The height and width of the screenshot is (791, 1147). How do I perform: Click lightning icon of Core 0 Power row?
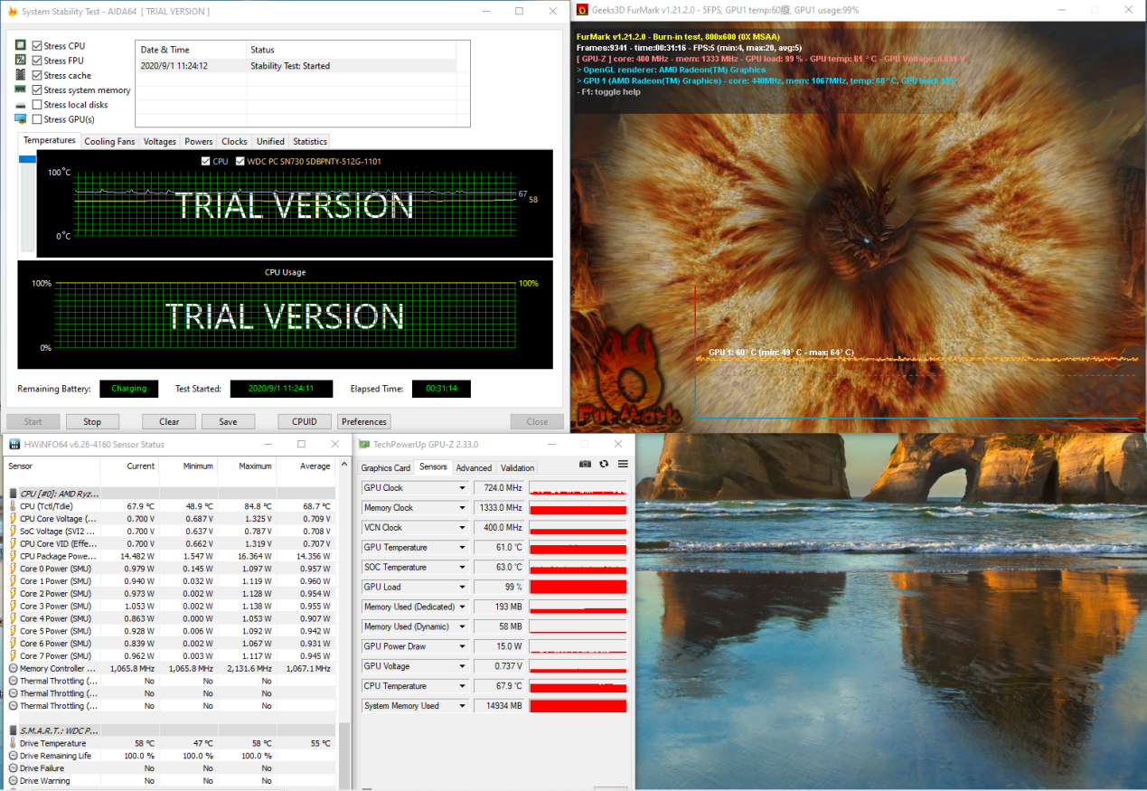pyautogui.click(x=14, y=569)
